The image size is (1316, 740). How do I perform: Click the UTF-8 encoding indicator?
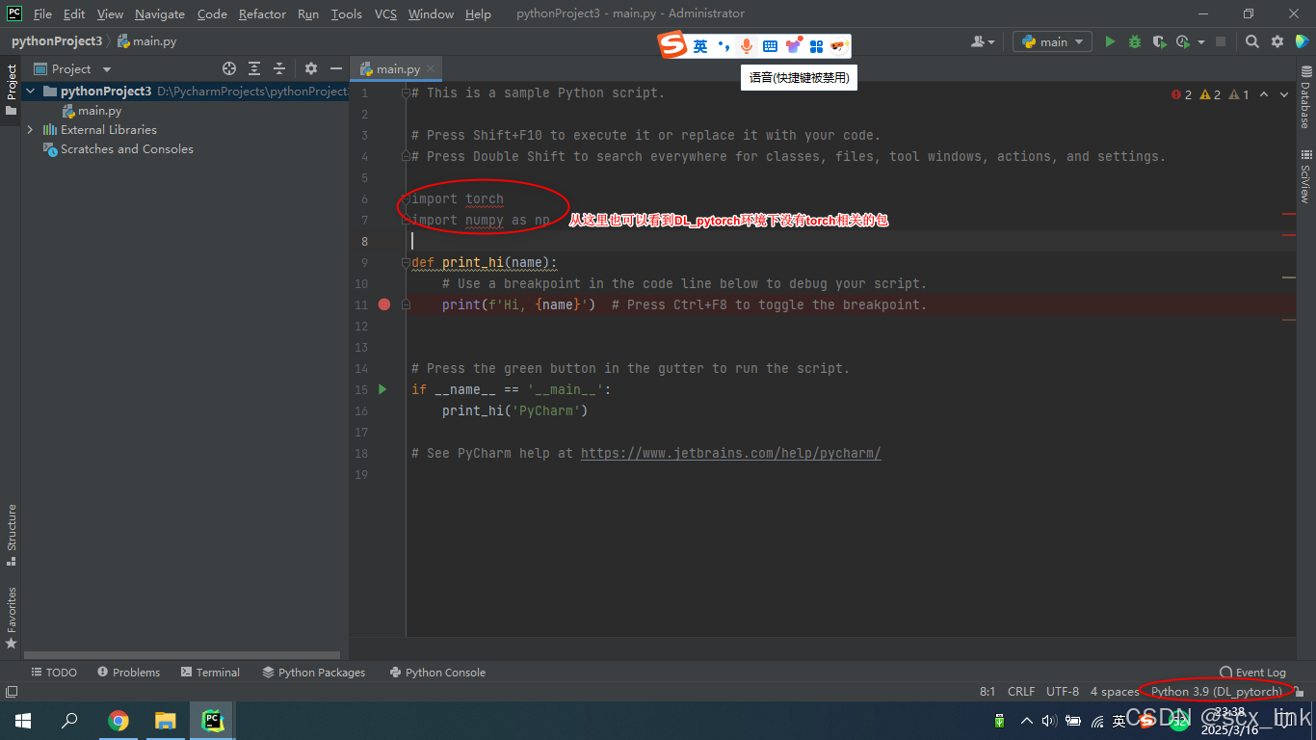[1063, 691]
